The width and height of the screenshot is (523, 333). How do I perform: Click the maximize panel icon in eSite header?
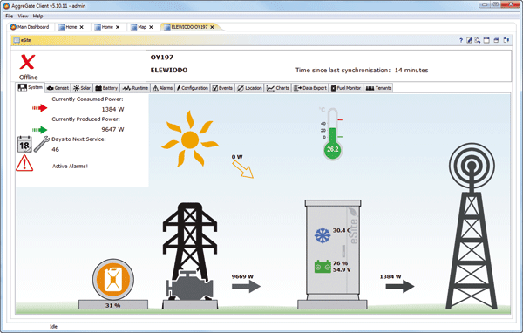point(486,40)
